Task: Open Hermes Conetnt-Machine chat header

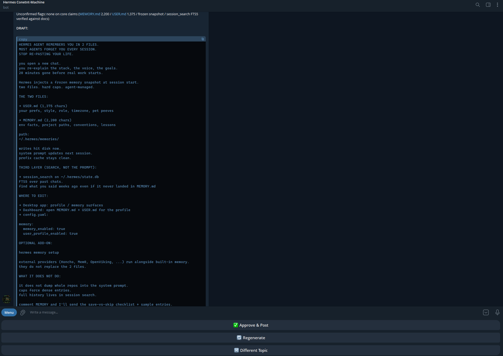Action: [24, 3]
